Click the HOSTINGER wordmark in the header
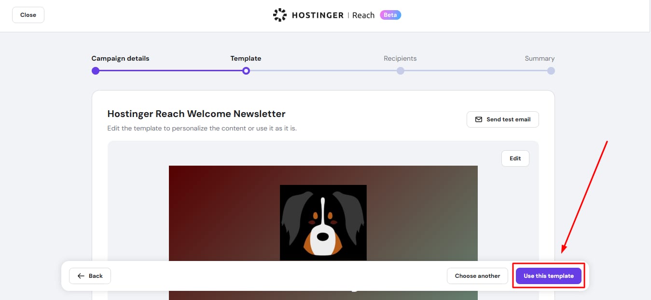The height and width of the screenshot is (300, 651). click(317, 15)
